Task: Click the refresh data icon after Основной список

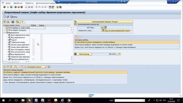Action: click(x=49, y=67)
